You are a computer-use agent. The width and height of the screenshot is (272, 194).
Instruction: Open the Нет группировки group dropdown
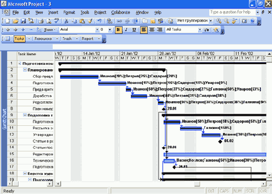[x=211, y=21]
